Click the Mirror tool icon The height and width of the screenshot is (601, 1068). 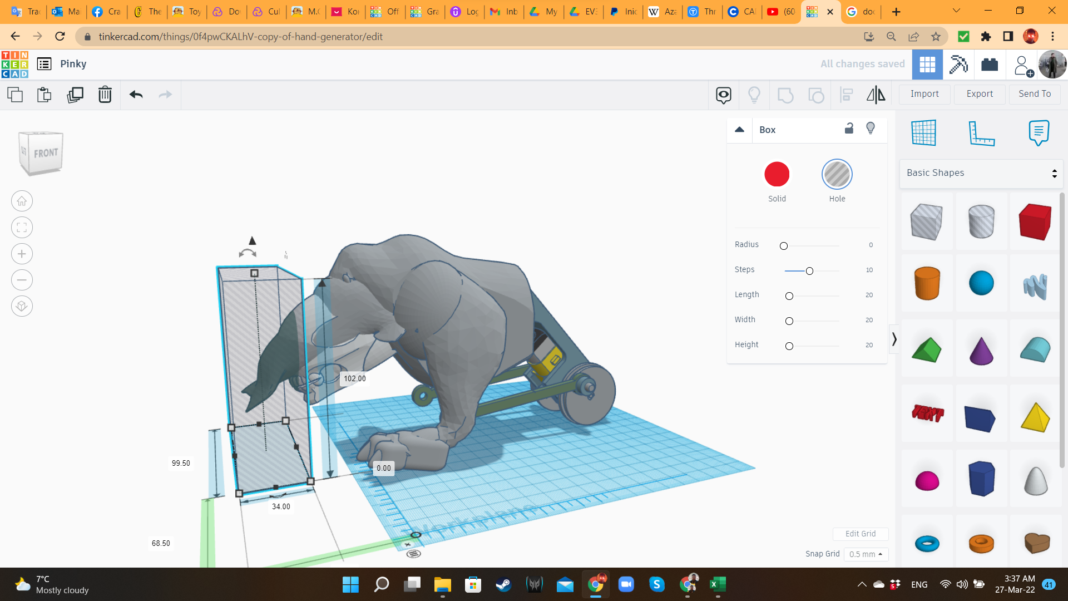tap(876, 95)
